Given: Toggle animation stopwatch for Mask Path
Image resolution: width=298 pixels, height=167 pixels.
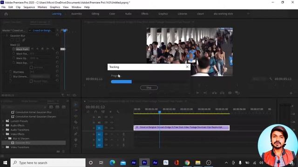Looking at the screenshot, I should 14,49.
